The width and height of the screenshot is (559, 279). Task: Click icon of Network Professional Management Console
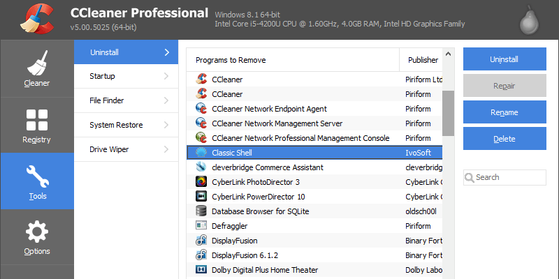201,137
